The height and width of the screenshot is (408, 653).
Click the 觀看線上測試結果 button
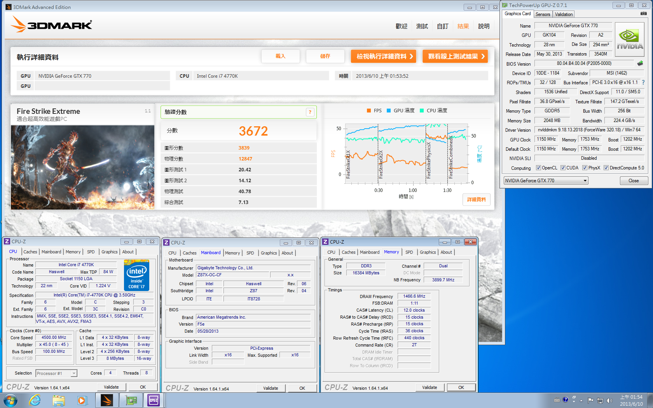point(455,56)
